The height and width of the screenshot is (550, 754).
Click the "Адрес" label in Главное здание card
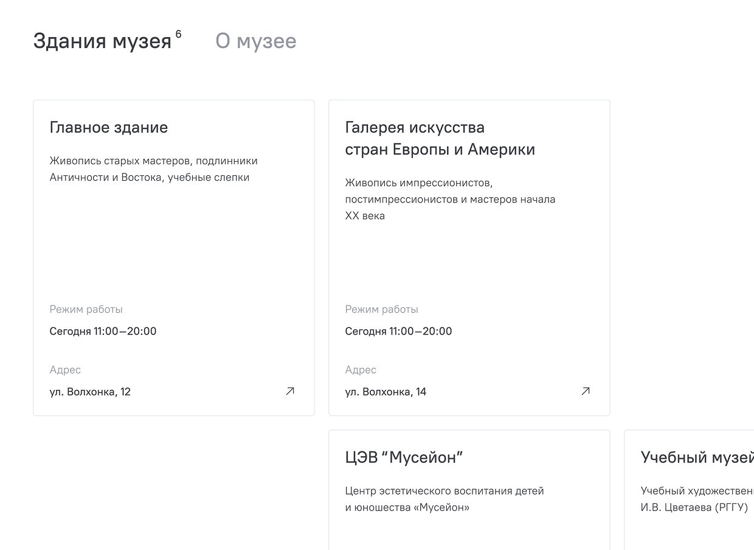65,370
